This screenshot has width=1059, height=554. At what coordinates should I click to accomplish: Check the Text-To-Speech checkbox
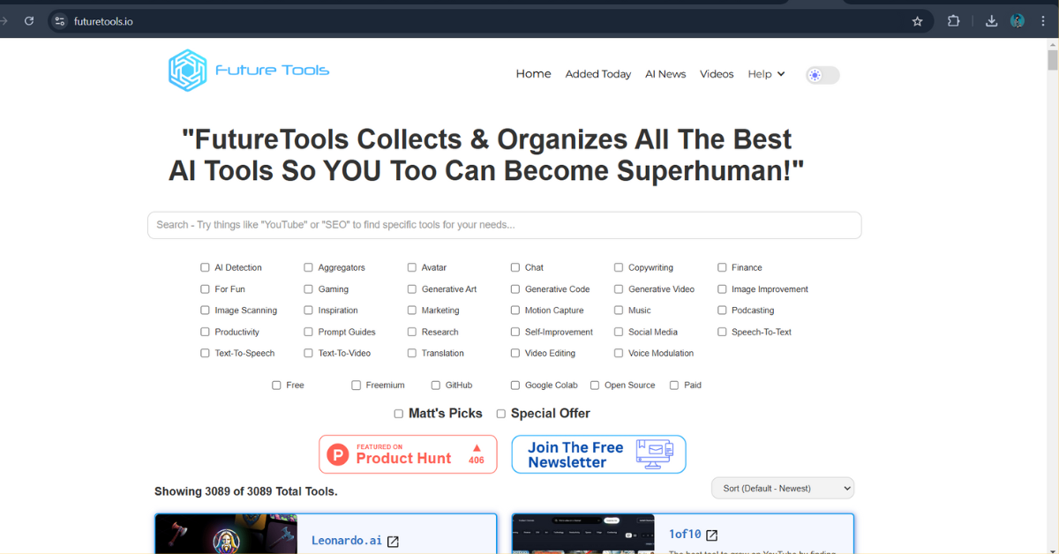tap(205, 353)
